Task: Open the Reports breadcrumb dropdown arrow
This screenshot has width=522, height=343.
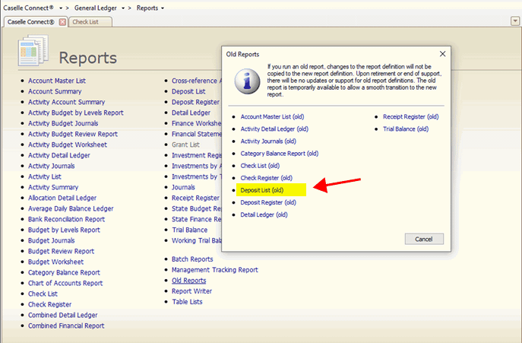Action: pos(162,7)
